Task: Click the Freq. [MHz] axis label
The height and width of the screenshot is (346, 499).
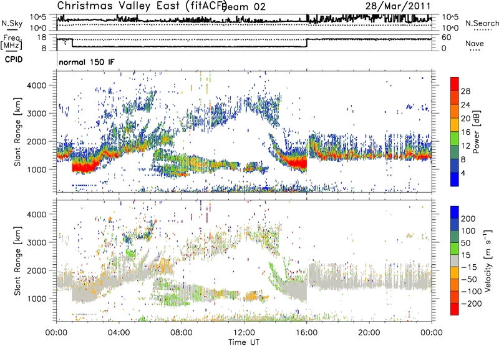Action: tap(11, 42)
